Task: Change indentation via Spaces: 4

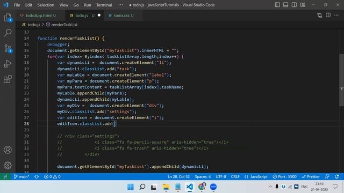Action: [203, 176]
